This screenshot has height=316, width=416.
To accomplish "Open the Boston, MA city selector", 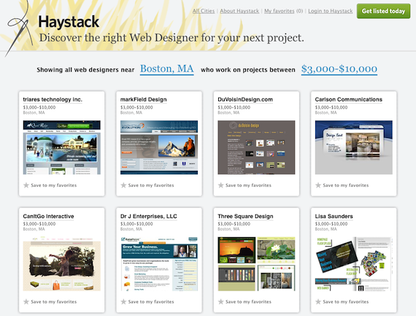I will pyautogui.click(x=167, y=69).
